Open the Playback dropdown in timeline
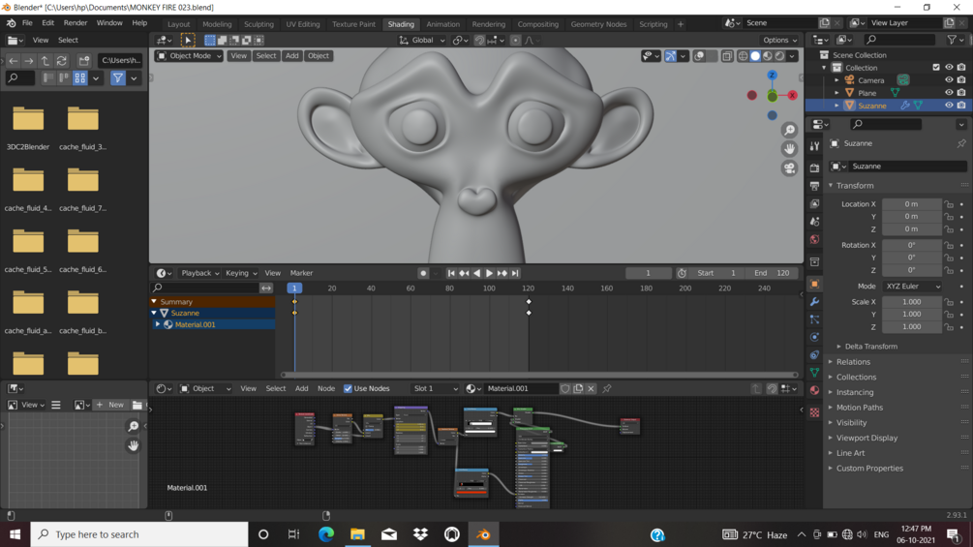The height and width of the screenshot is (547, 973). coord(199,273)
